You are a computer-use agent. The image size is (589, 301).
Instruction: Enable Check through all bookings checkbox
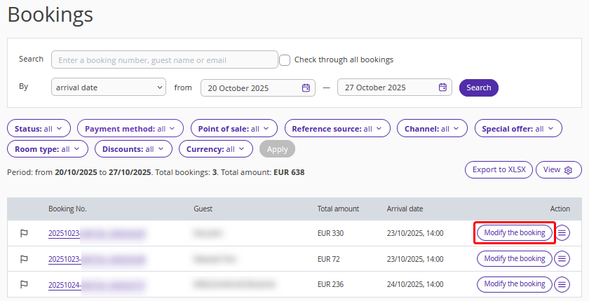coord(285,60)
